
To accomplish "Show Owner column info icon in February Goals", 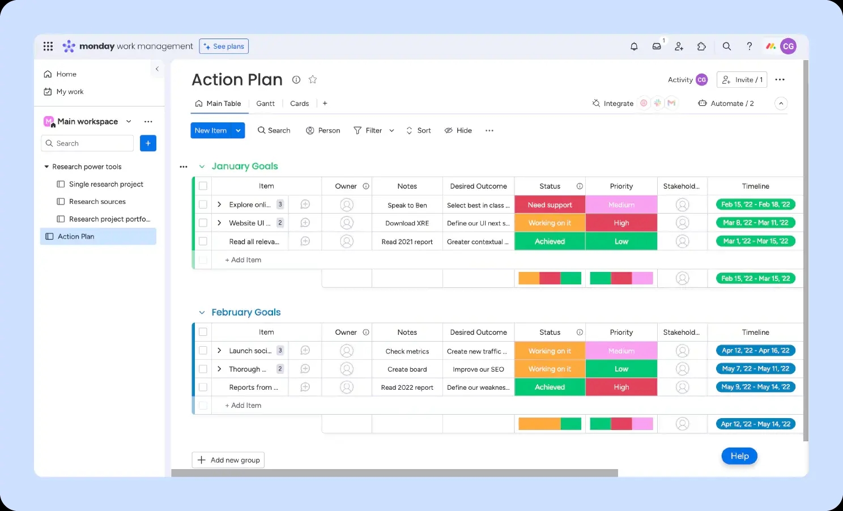I will tap(366, 333).
